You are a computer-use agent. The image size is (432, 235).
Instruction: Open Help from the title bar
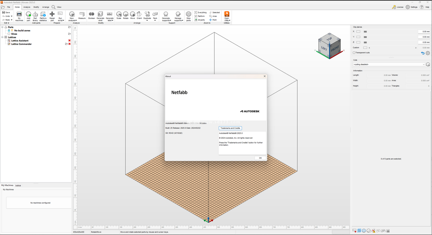tap(425, 7)
